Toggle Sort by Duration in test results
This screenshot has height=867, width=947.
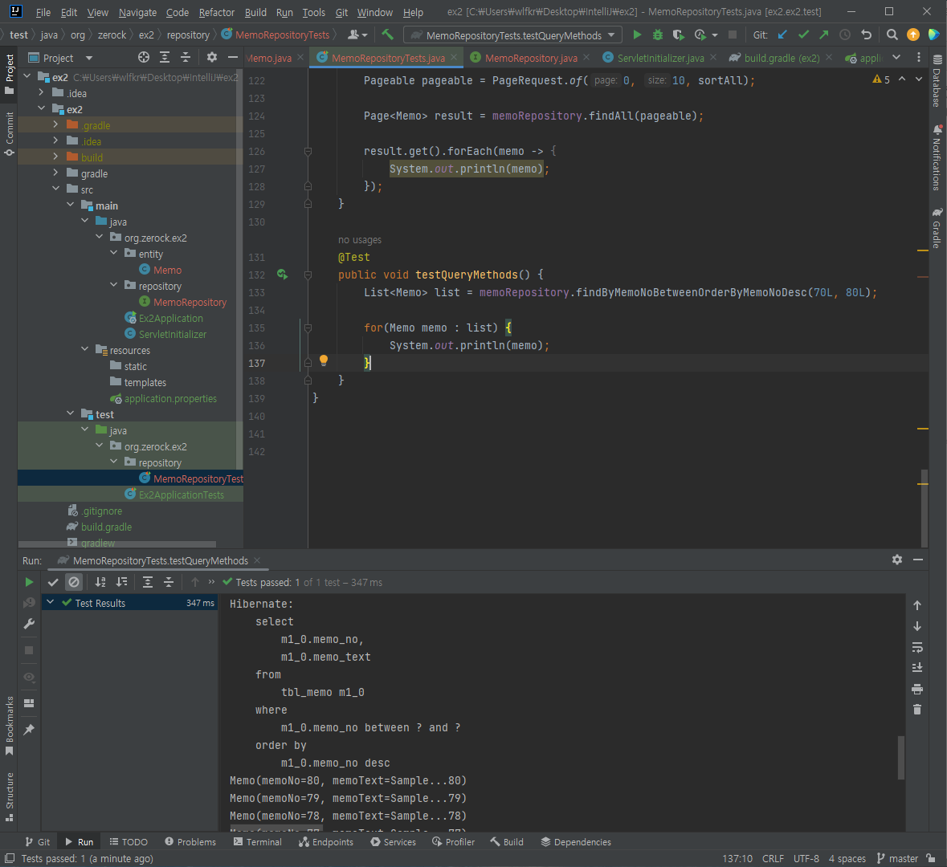tap(121, 582)
